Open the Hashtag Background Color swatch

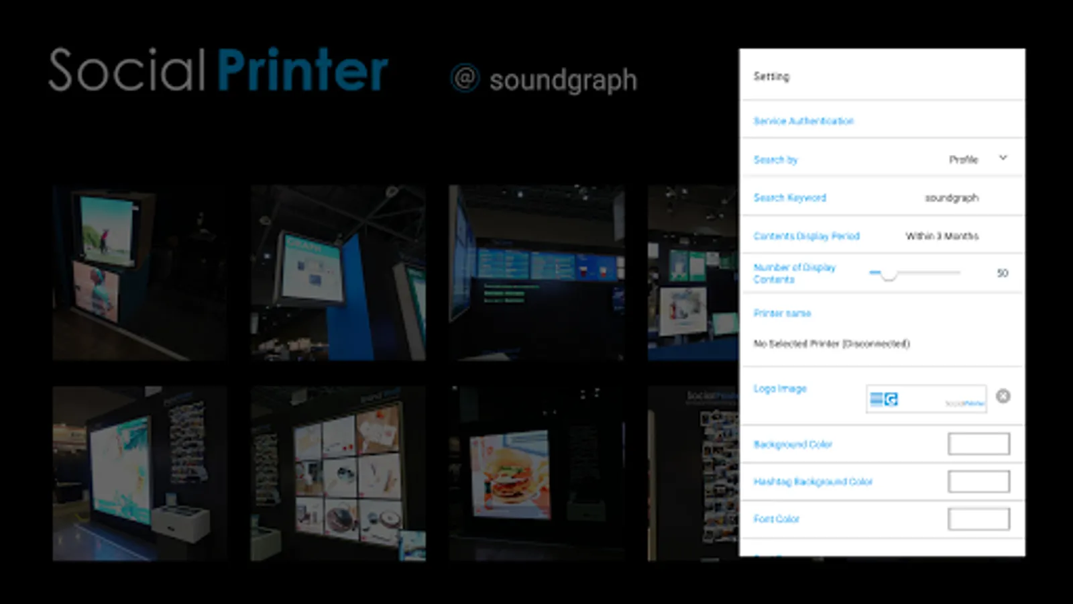[978, 481]
